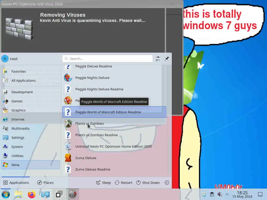Open Plants vs Zombies Readme
267x200 pixels.
(114, 135)
